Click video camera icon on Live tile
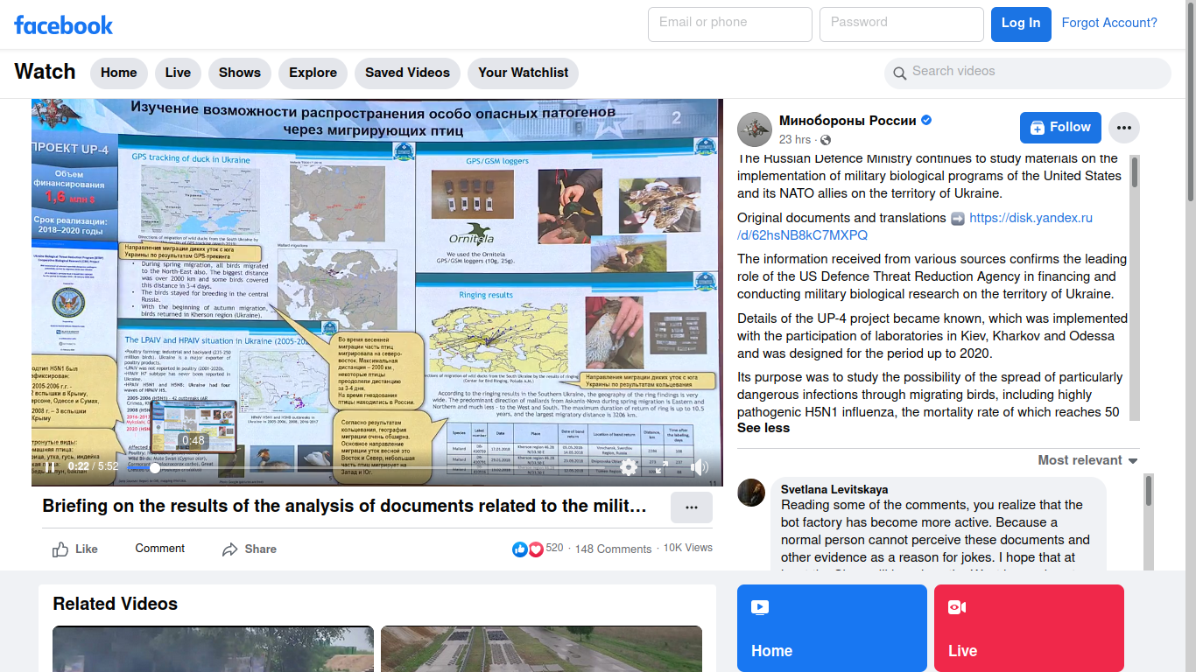The width and height of the screenshot is (1196, 672). [957, 606]
